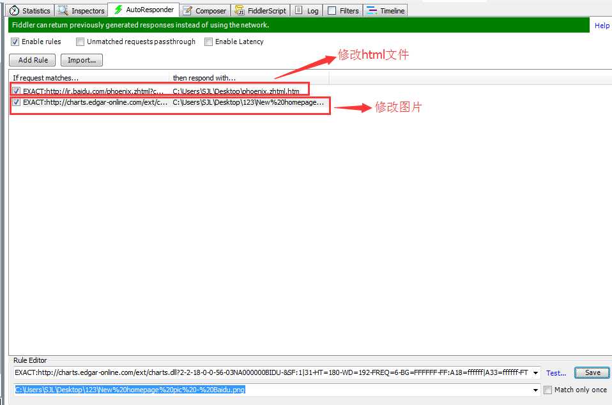Open the Inspectors tab
The image size is (612, 405).
tap(81, 10)
